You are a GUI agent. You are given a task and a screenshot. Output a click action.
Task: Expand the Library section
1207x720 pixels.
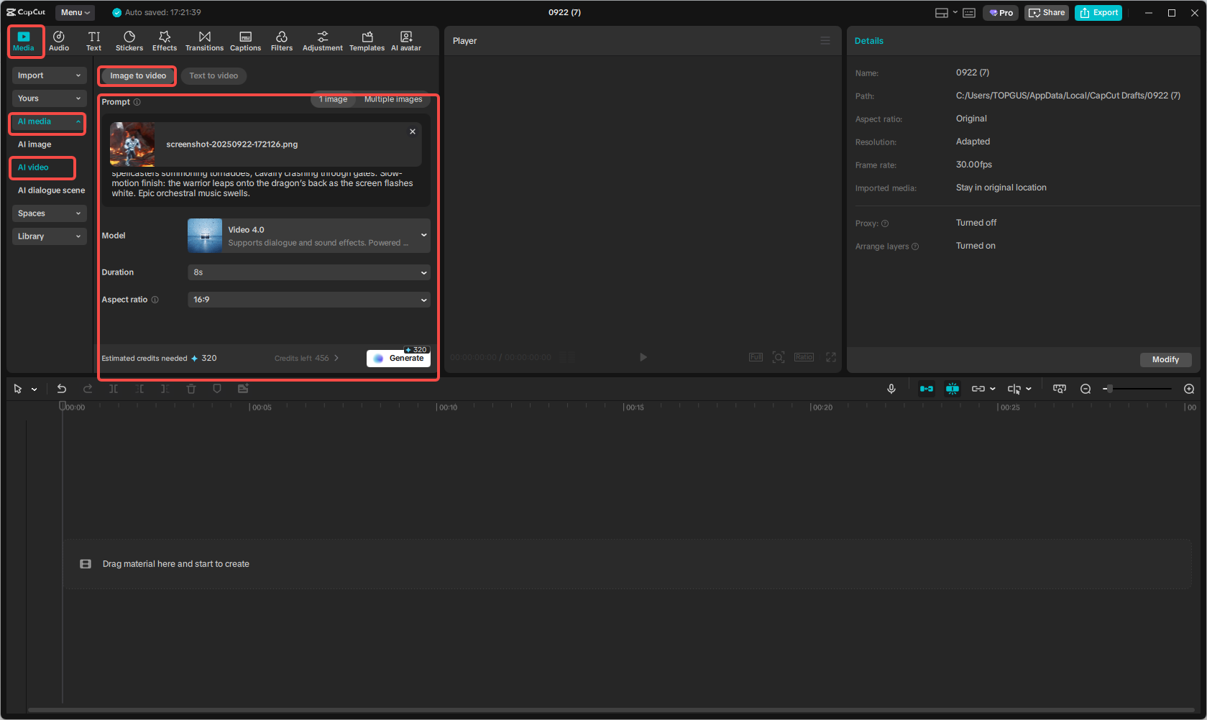(50, 236)
